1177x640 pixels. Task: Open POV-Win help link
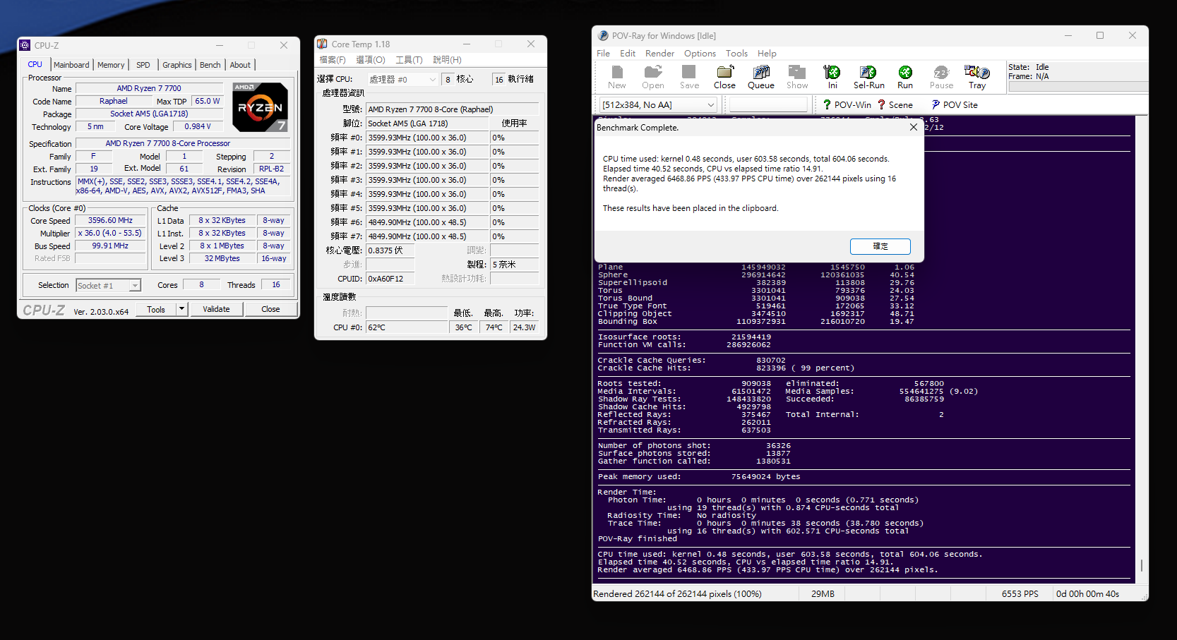[847, 104]
